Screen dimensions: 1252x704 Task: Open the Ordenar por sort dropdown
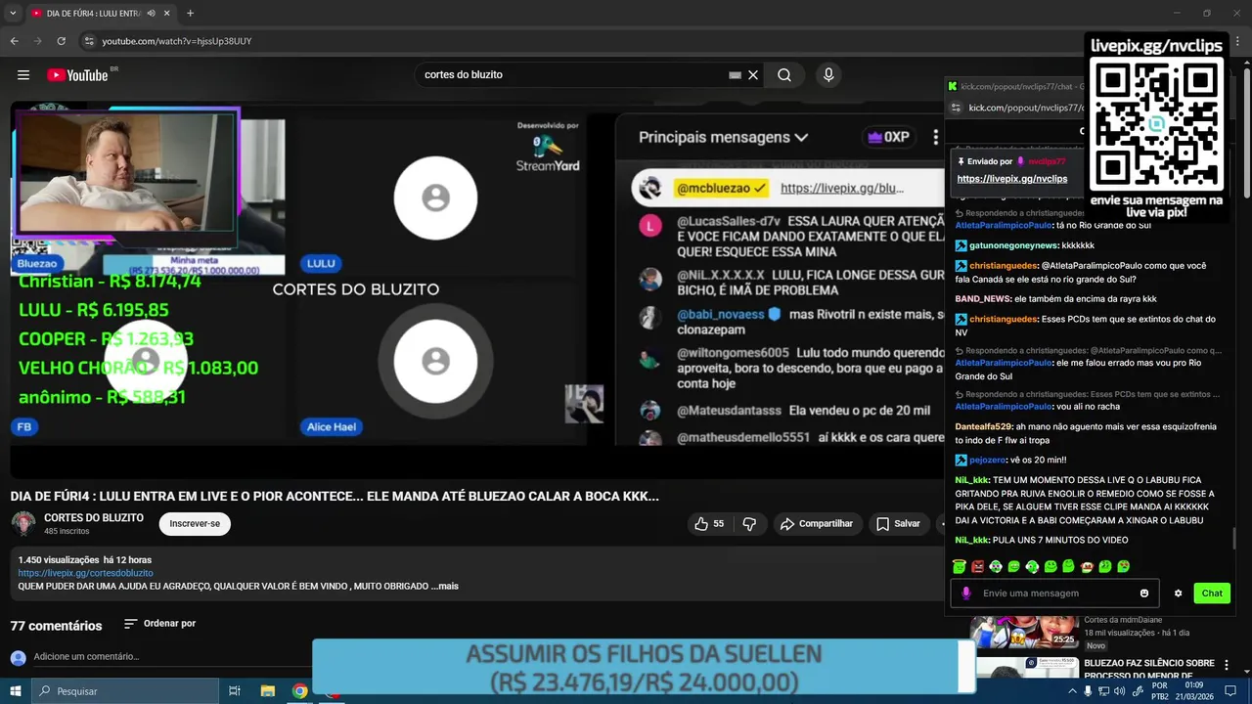tap(159, 624)
